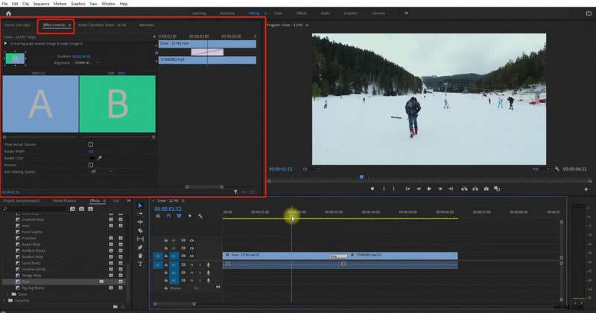Mark In point in Program monitor
This screenshot has height=313, width=596.
(384, 189)
